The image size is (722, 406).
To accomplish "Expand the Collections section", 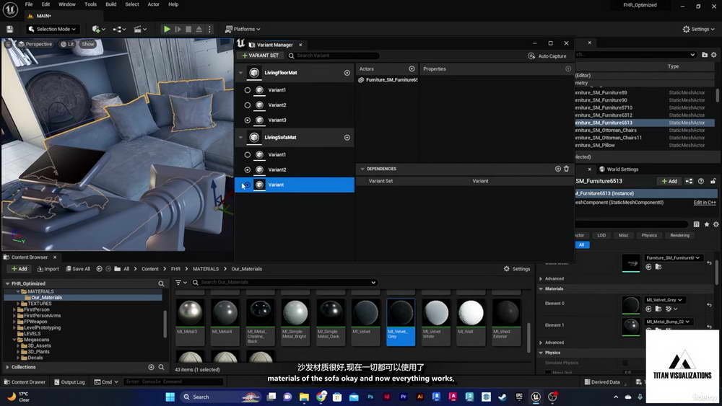I will [x=7, y=367].
